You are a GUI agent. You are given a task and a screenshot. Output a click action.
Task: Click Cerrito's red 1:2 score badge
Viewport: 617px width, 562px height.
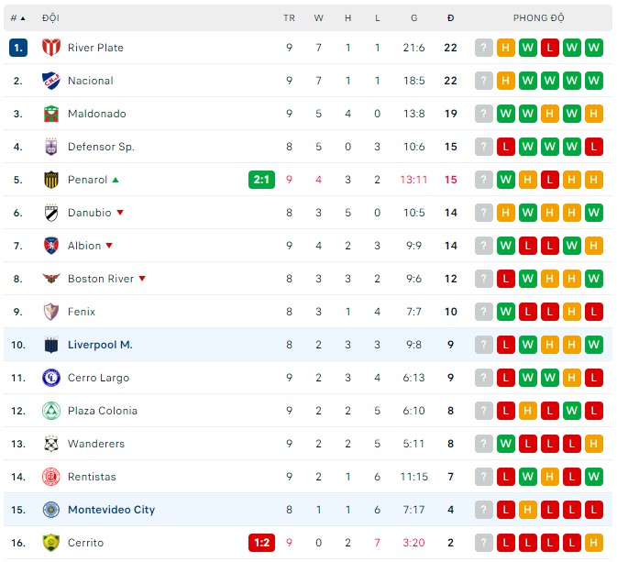tap(261, 543)
